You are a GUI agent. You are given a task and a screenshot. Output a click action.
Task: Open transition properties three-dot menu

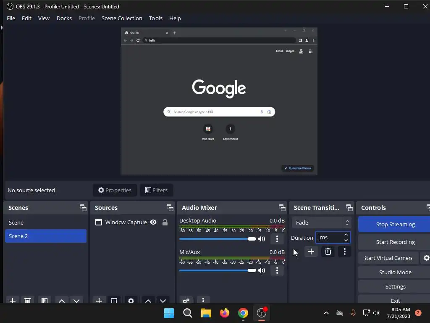[345, 252]
